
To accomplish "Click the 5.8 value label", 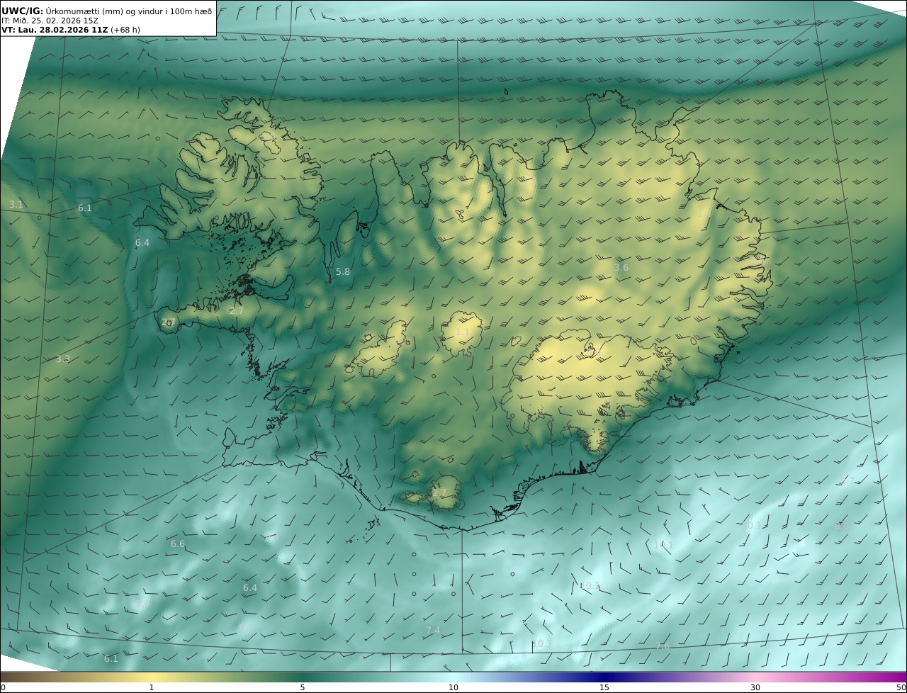I will 343,271.
